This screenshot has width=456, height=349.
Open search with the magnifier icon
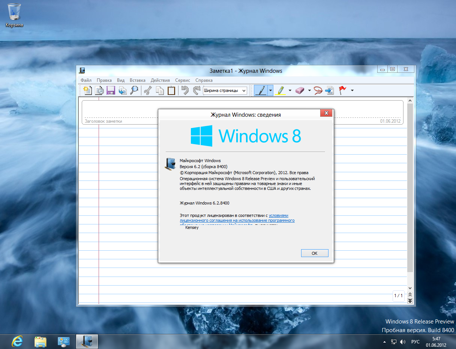pos(134,90)
